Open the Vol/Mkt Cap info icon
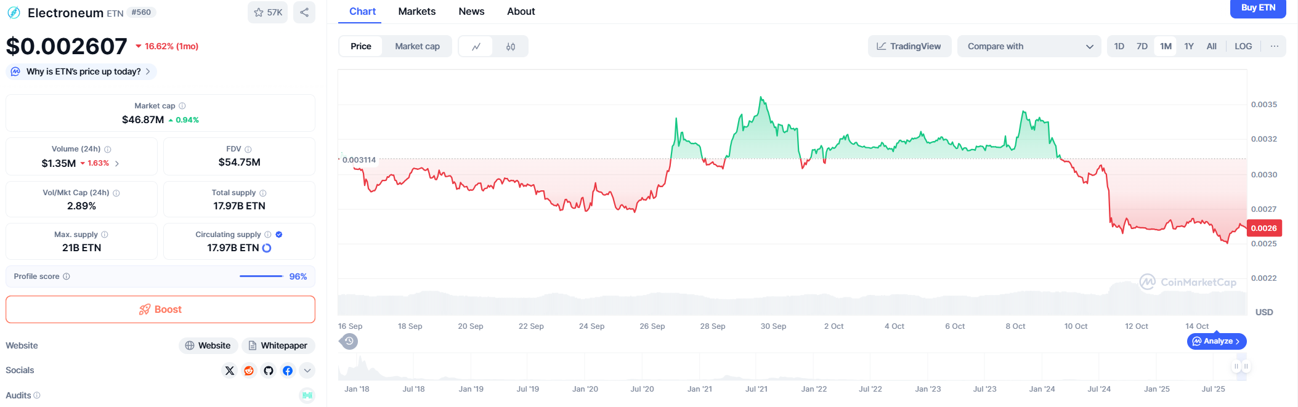Screen dimensions: 1298x407 click(116, 193)
